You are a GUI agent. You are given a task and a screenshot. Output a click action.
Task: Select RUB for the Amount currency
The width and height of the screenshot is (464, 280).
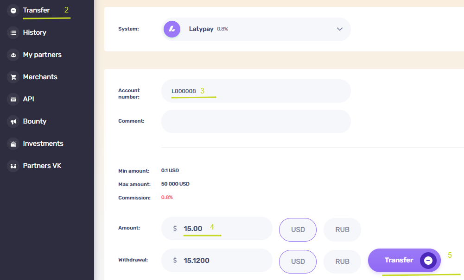click(x=342, y=230)
